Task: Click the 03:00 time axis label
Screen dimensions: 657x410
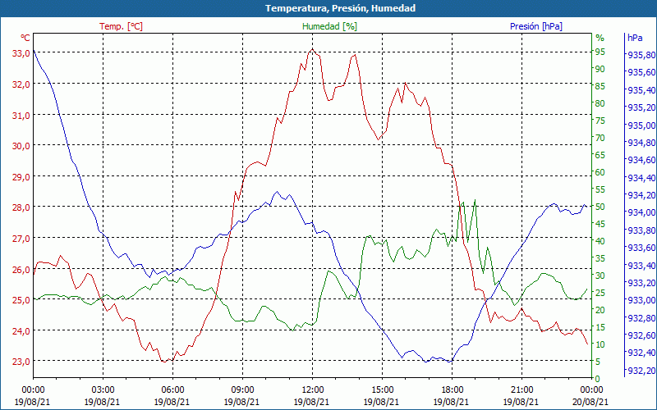Action: pos(103,390)
